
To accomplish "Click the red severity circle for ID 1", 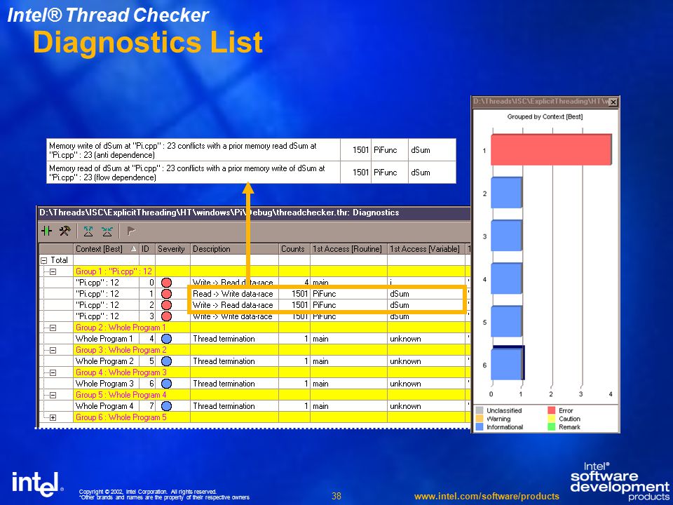I will 167,294.
